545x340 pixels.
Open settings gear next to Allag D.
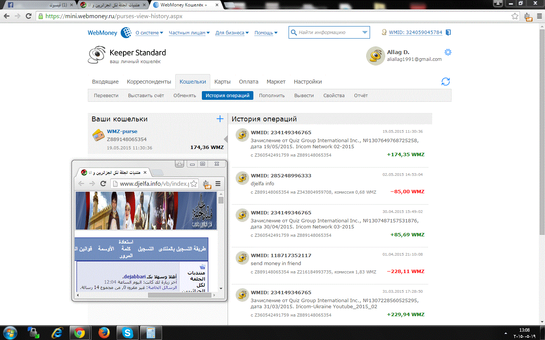[448, 52]
